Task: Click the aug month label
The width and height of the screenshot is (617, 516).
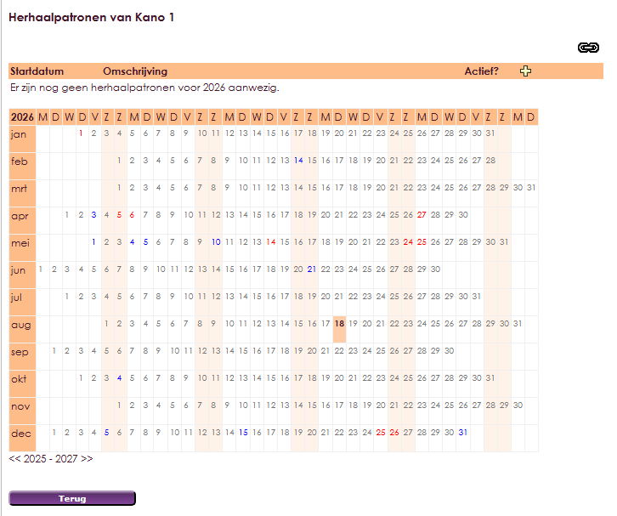Action: (21, 325)
